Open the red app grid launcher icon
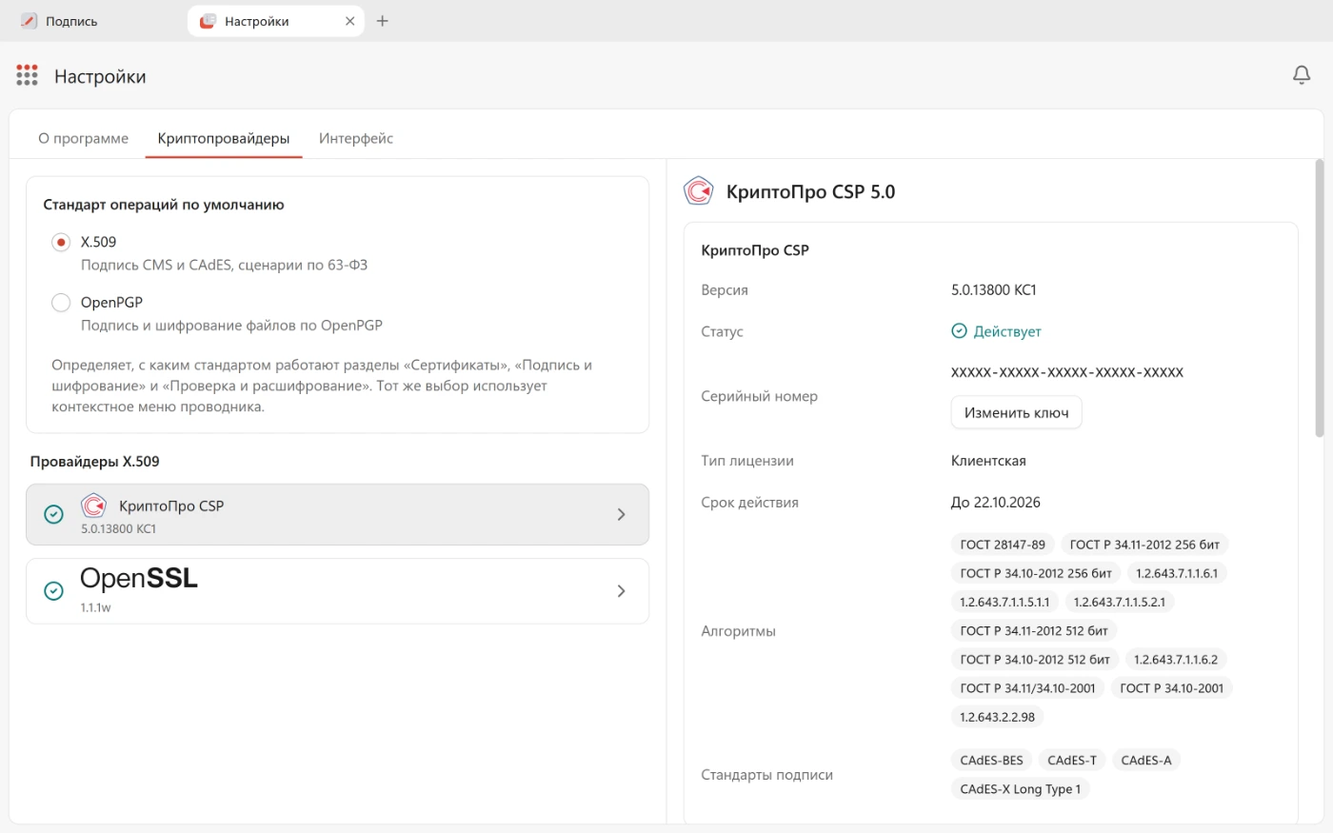Image resolution: width=1333 pixels, height=833 pixels. point(27,75)
